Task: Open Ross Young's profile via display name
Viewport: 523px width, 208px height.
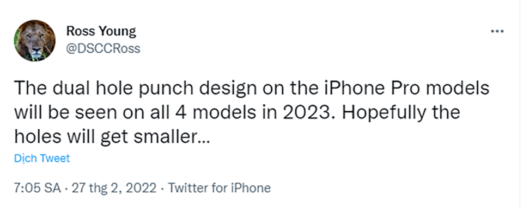Action: [x=101, y=31]
